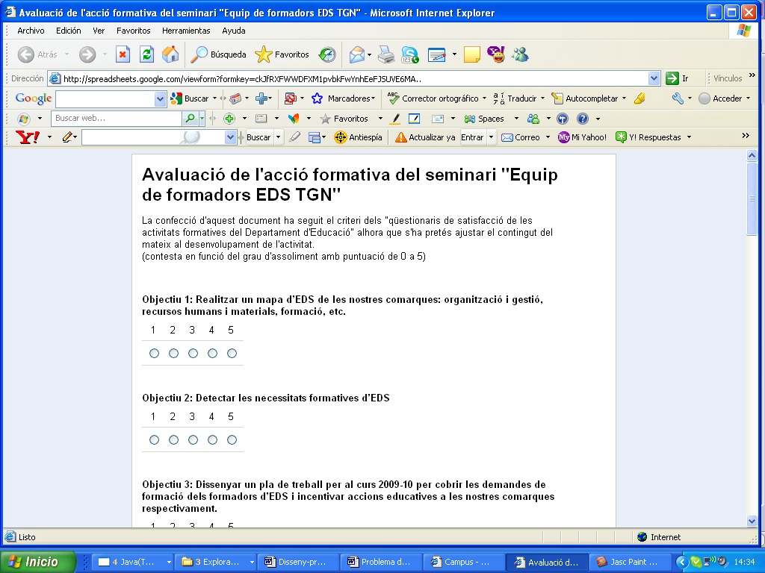Click the Refresh page icon
This screenshot has width=765, height=573.
[x=146, y=54]
